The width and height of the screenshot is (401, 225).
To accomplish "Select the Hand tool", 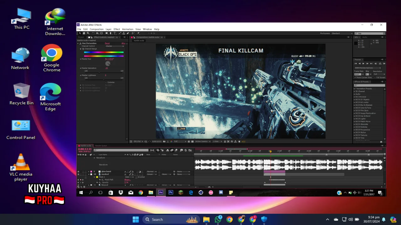I will click(84, 33).
